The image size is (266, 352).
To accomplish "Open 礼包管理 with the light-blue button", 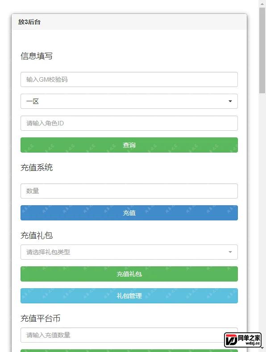I will click(129, 296).
